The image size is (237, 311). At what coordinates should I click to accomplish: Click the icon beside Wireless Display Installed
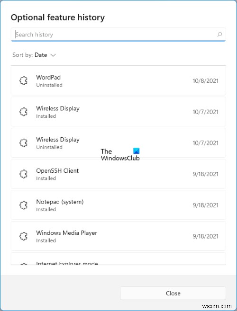click(23, 112)
